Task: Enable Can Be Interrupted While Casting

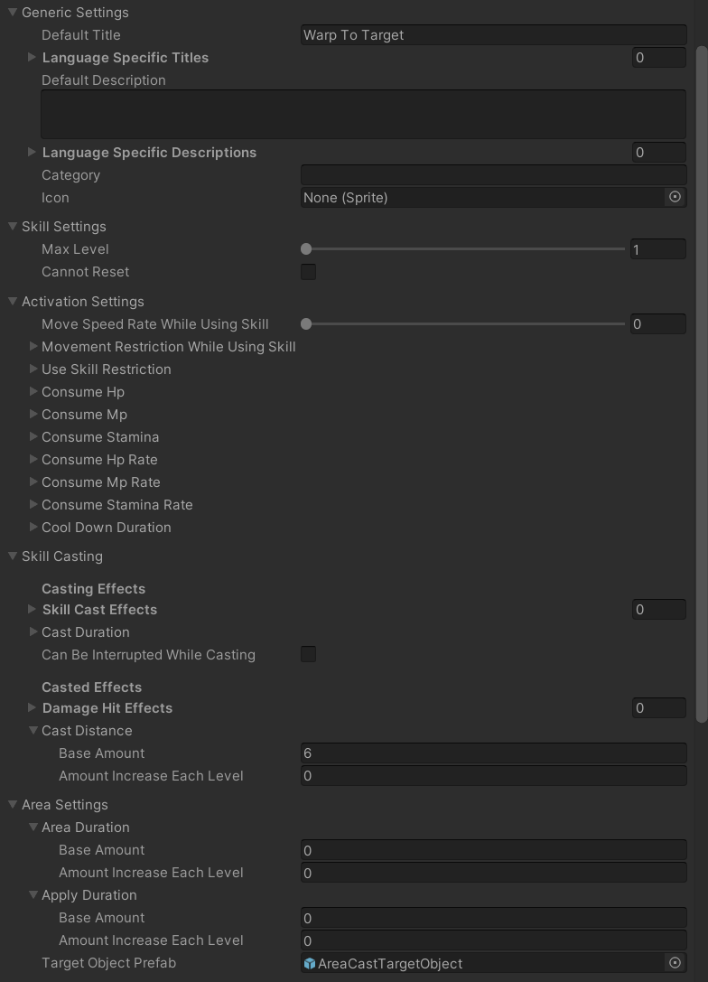Action: click(x=308, y=654)
